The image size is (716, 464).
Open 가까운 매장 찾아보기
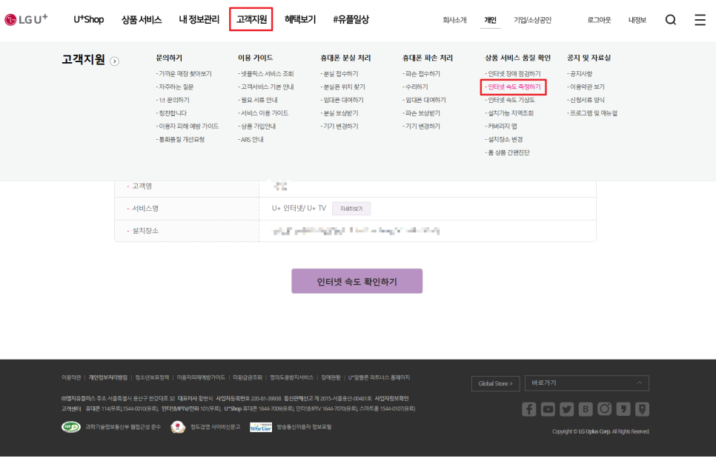(x=184, y=74)
